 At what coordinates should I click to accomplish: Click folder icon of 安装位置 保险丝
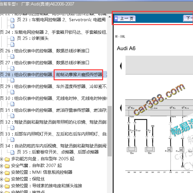(7, 180)
